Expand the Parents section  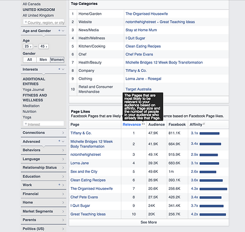pos(43,220)
